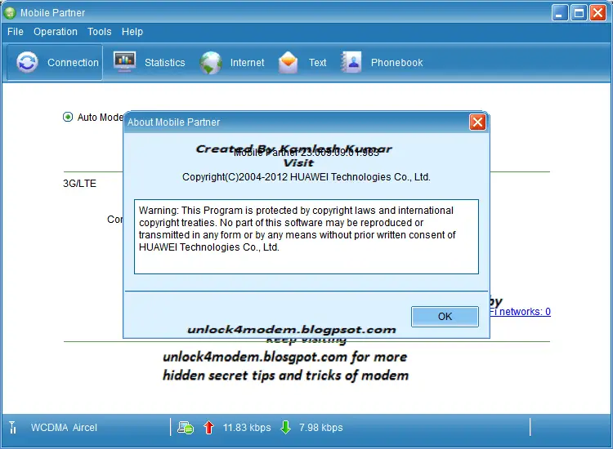613x449 pixels.
Task: Open the Statistics monitor icon
Action: coord(125,62)
